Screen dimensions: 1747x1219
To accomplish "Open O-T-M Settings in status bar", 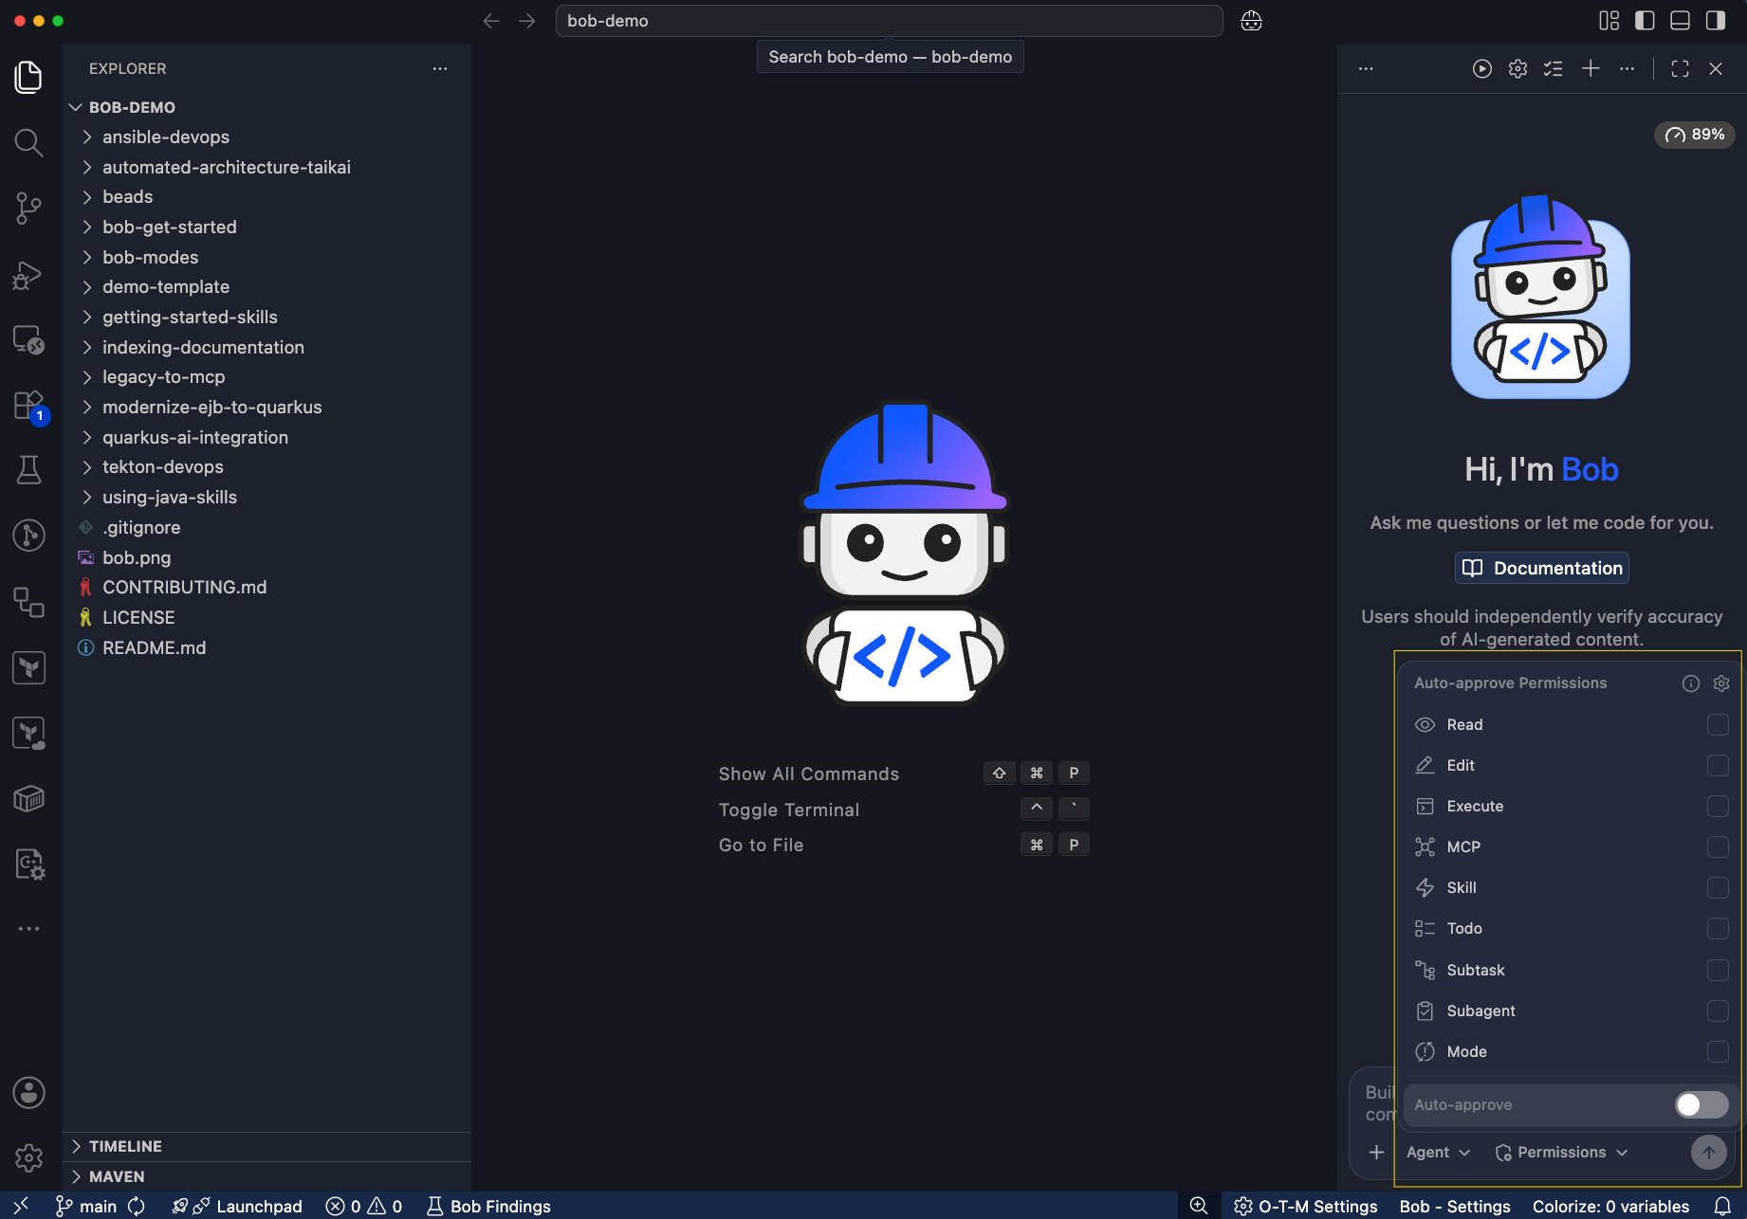I will (x=1305, y=1206).
